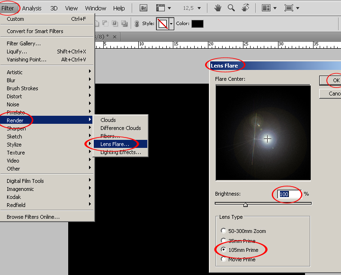Launch Adobe Bridge from the Br icon
Screen dimensions: 341x275
point(144,8)
